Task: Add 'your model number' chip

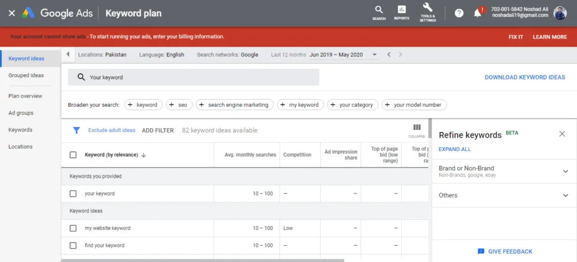Action: 414,105
